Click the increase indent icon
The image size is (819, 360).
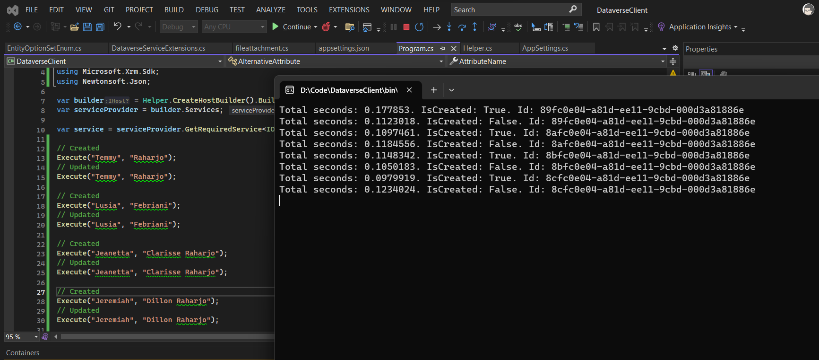click(566, 27)
